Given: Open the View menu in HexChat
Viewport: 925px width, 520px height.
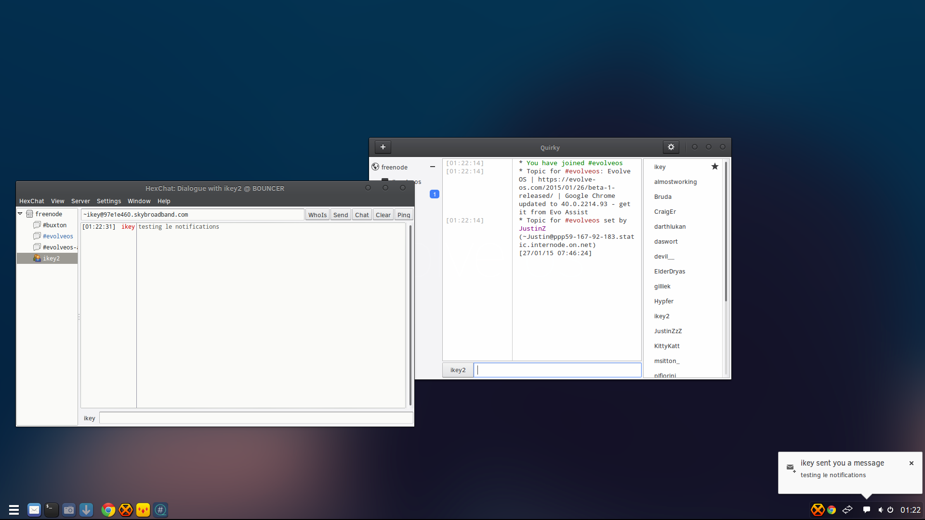Looking at the screenshot, I should [x=58, y=201].
